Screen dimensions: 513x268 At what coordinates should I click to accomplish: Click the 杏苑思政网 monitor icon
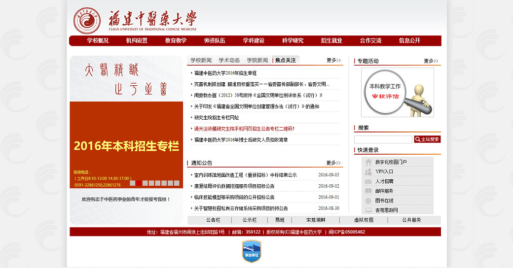tap(368, 210)
